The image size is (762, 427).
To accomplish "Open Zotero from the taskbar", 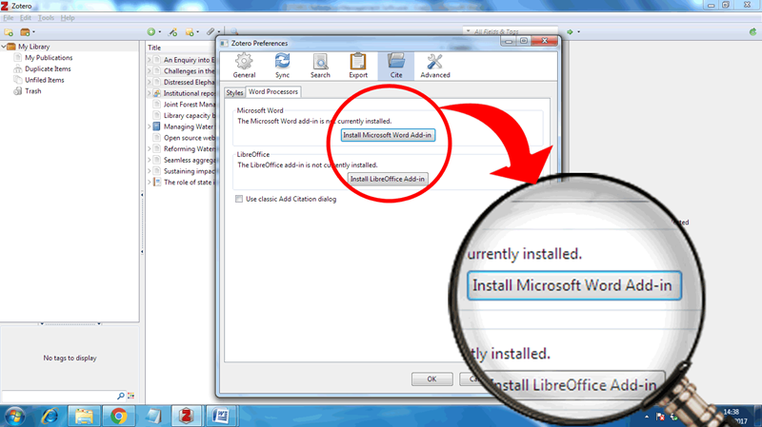I will click(x=186, y=416).
